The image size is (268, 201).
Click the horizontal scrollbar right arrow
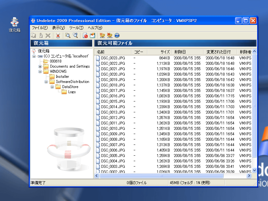pyautogui.click(x=249, y=175)
